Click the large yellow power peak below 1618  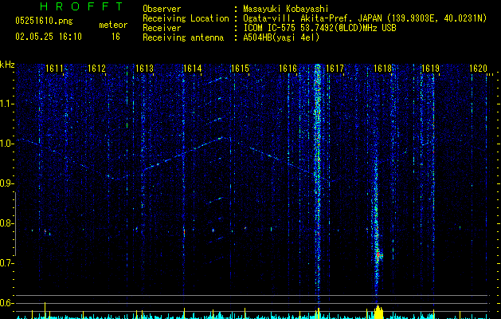tap(378, 312)
